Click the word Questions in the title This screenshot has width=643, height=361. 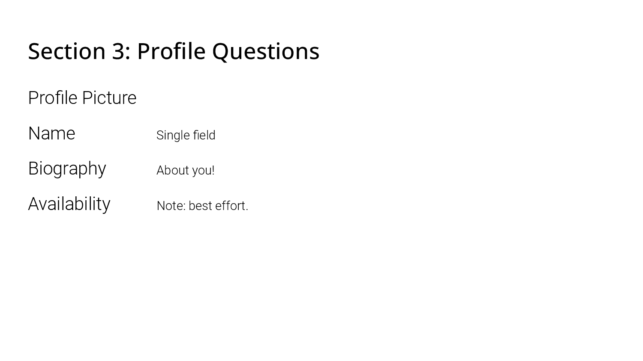266,52
